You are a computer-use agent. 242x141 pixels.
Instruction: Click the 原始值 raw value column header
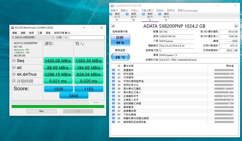230,66
